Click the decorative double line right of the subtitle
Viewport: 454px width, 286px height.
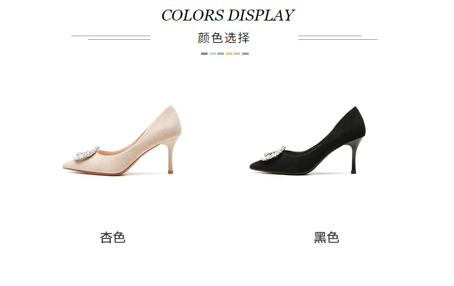(x=338, y=37)
